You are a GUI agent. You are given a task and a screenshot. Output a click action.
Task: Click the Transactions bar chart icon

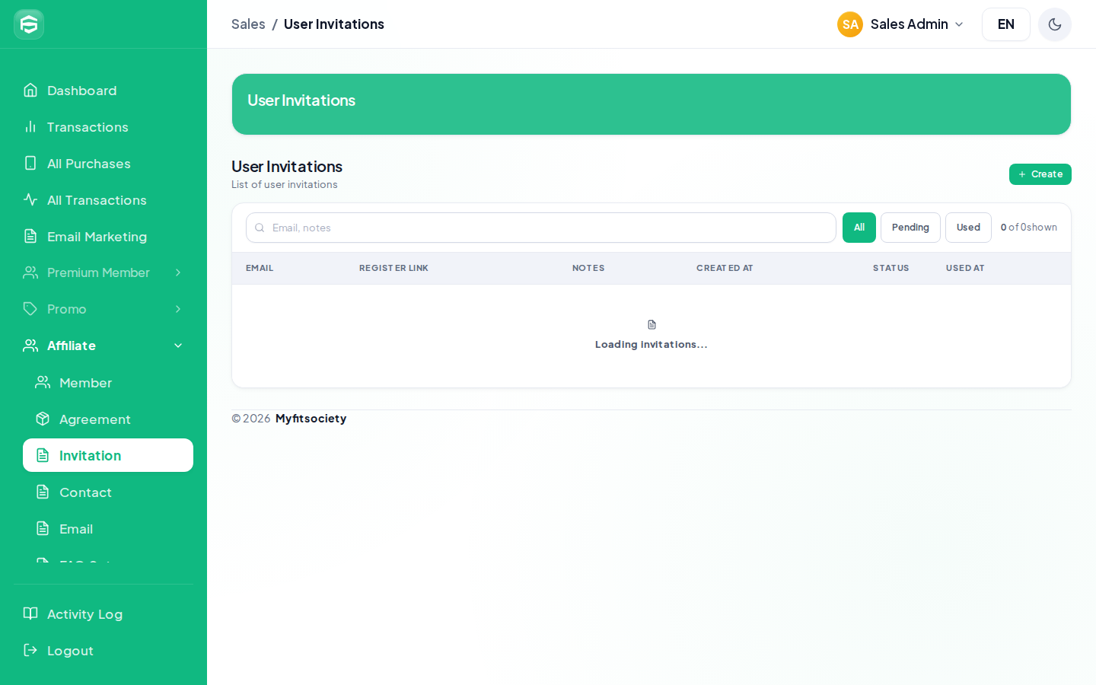pyautogui.click(x=30, y=127)
